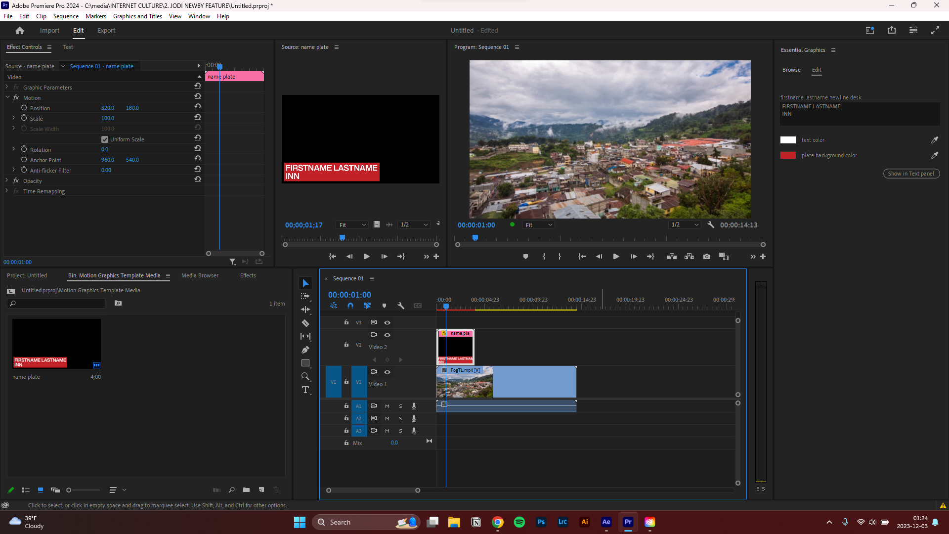Viewport: 949px width, 534px height.
Task: Expand the Position property under Motion
Action: click(x=13, y=108)
